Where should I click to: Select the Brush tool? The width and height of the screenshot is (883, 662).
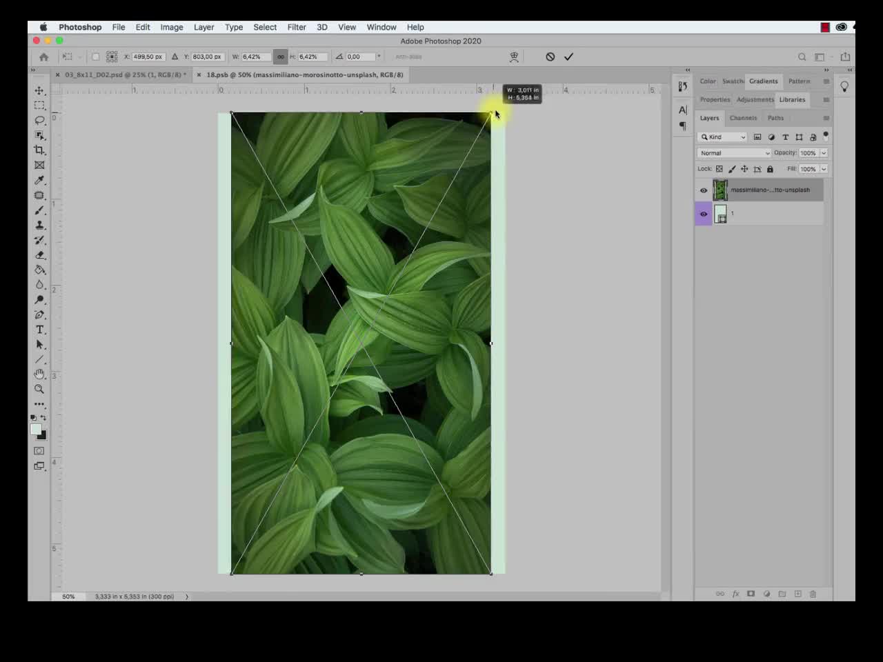click(39, 210)
